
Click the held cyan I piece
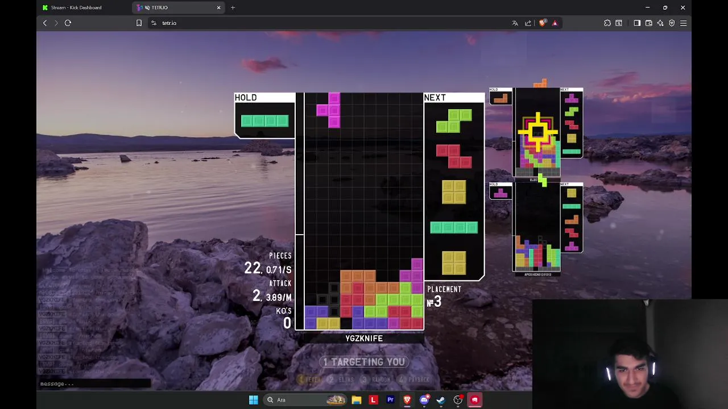pos(264,120)
